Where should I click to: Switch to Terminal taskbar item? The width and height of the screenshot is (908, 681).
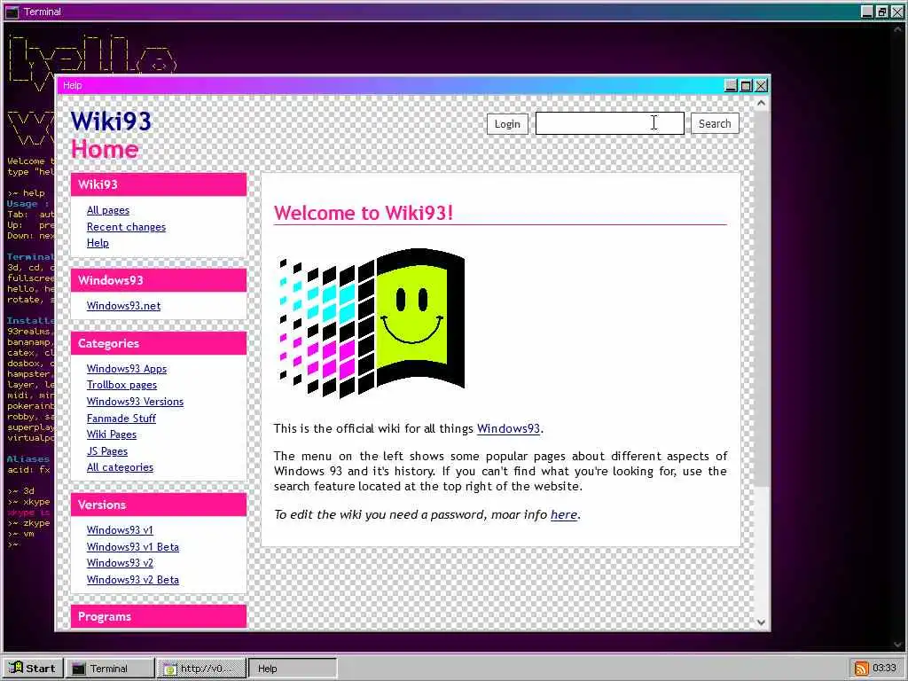coord(109,669)
